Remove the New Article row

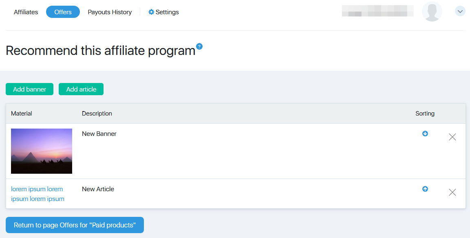[452, 192]
